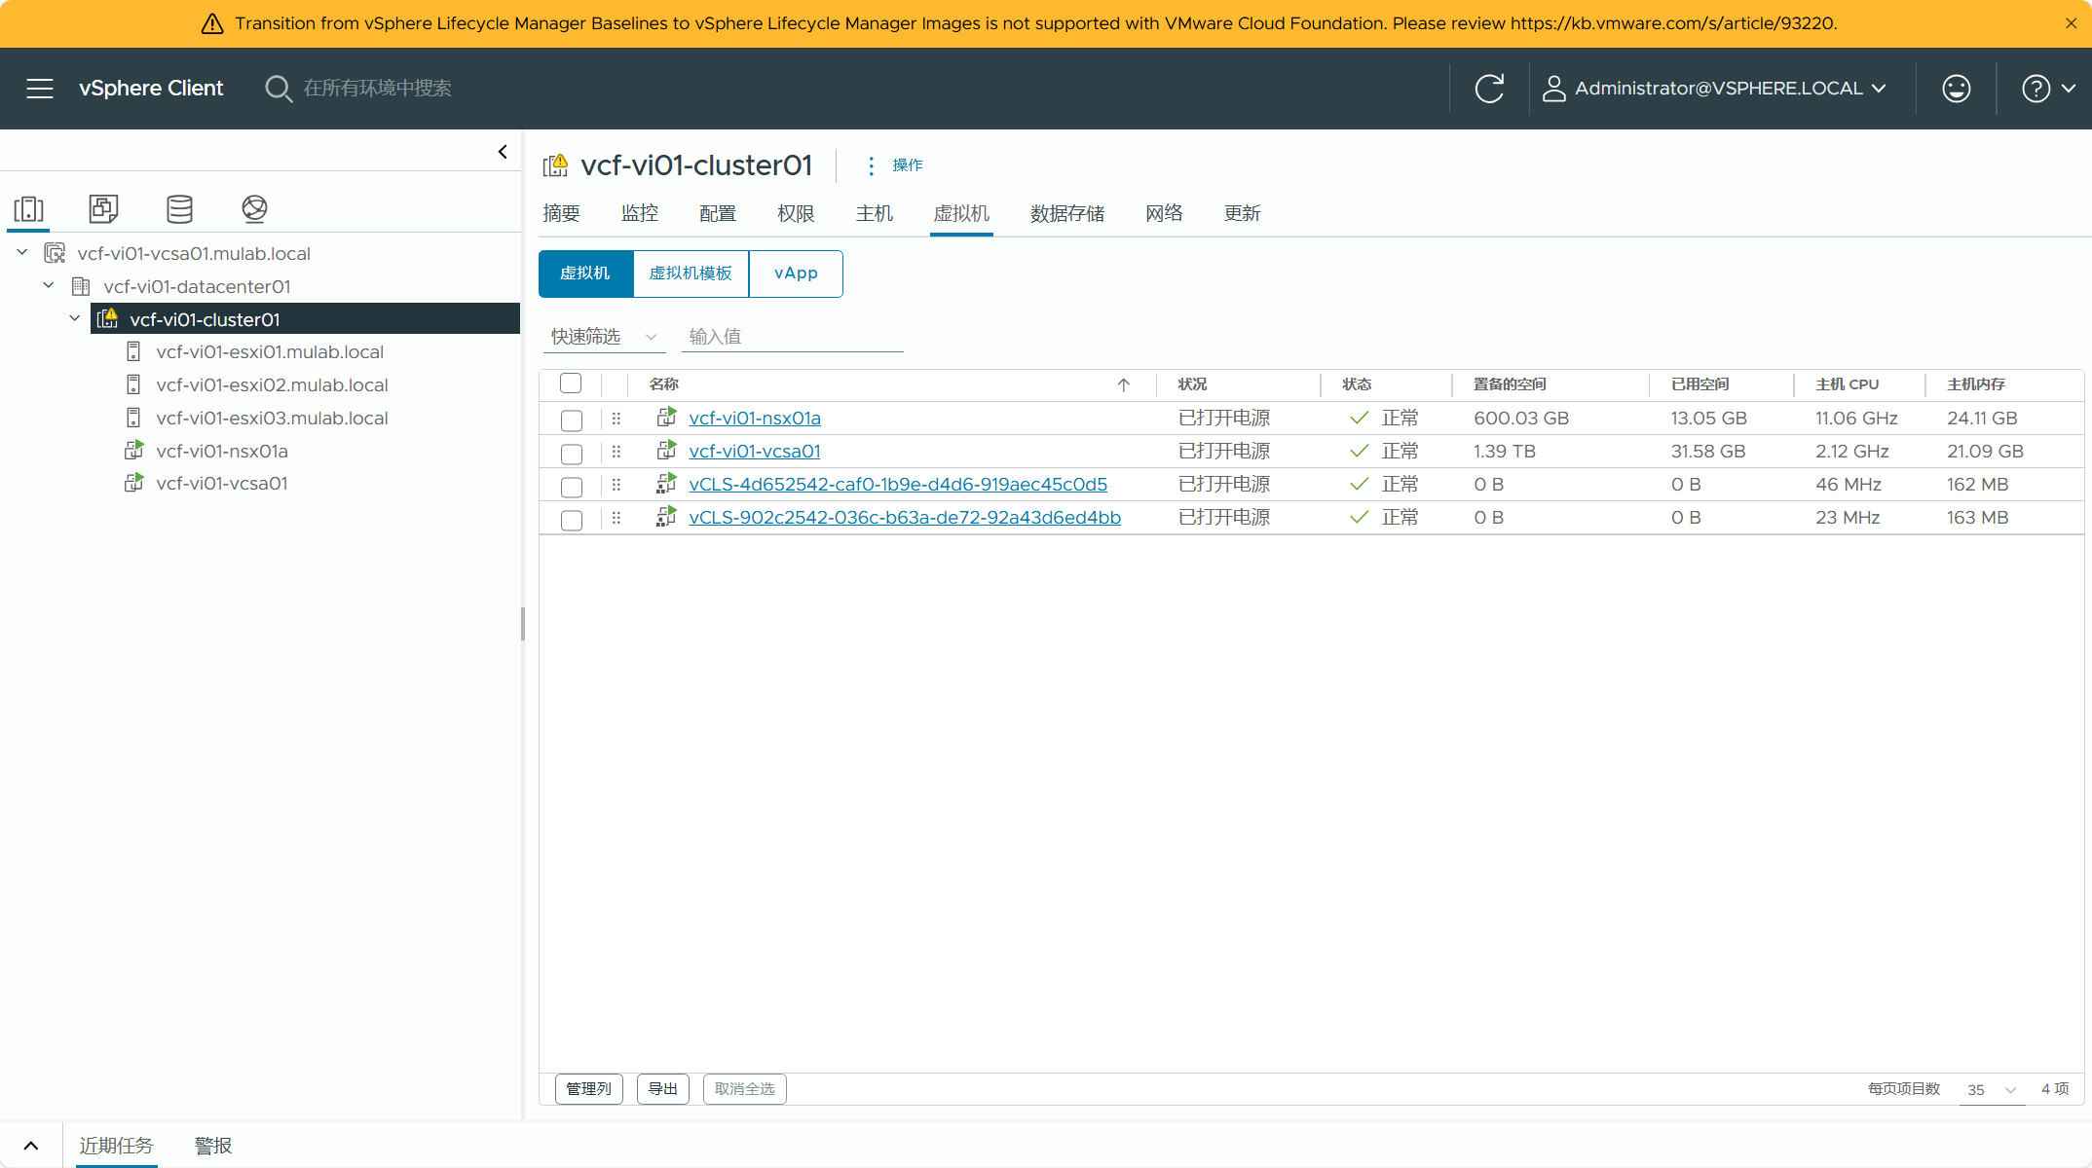
Task: Collapse the vcf-vi01-datacenter01 tree node
Action: [x=49, y=286]
